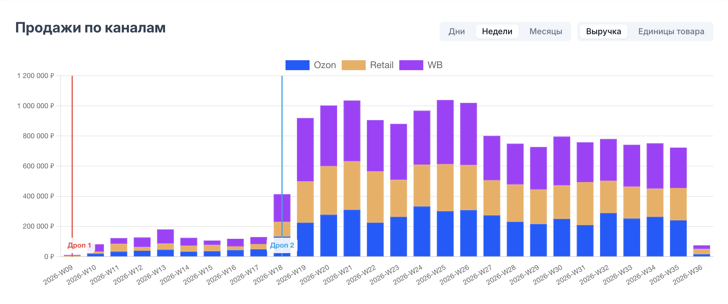728x304 pixels.
Task: Toggle the WB legend label
Action: (x=435, y=65)
